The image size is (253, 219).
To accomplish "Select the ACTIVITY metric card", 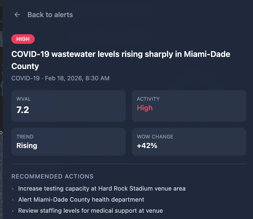I will (x=189, y=106).
